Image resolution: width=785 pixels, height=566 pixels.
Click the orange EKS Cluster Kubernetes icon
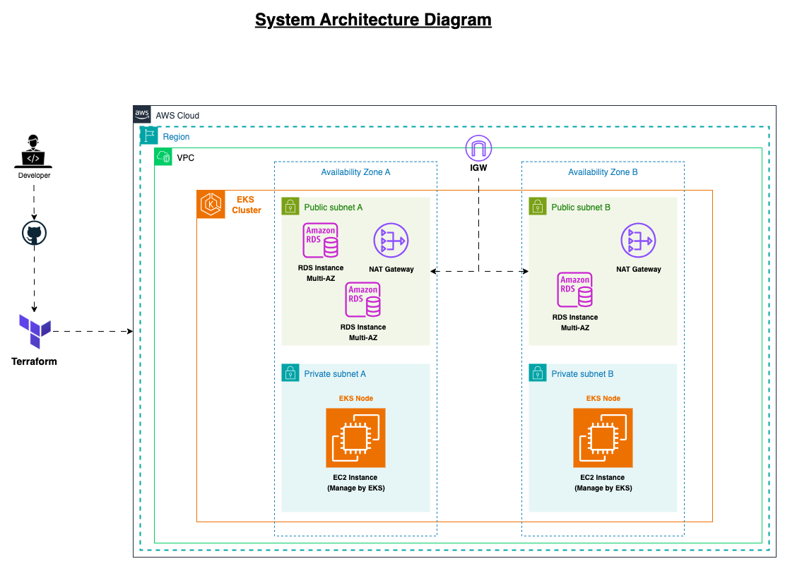[x=211, y=205]
